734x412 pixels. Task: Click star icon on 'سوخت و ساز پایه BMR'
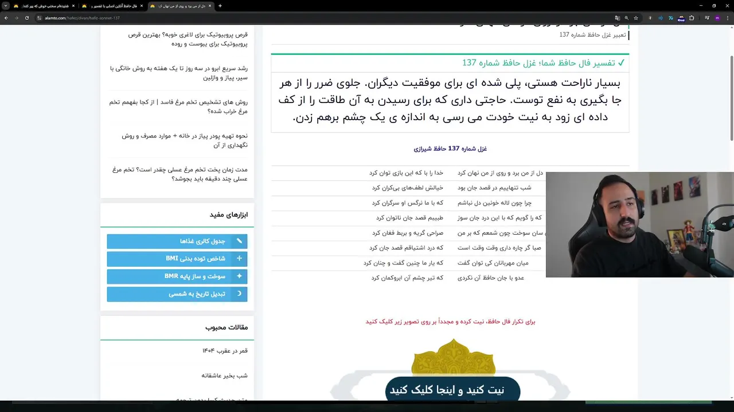pos(239,276)
